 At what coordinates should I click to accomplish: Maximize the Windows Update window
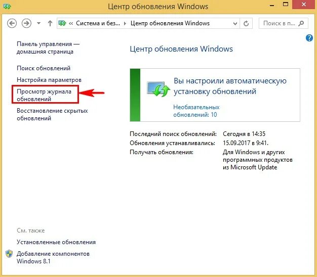[286, 5]
